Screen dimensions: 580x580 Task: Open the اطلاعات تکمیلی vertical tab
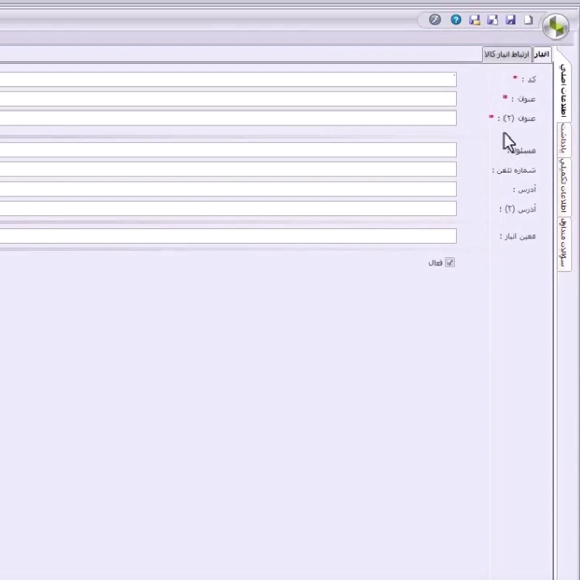563,186
